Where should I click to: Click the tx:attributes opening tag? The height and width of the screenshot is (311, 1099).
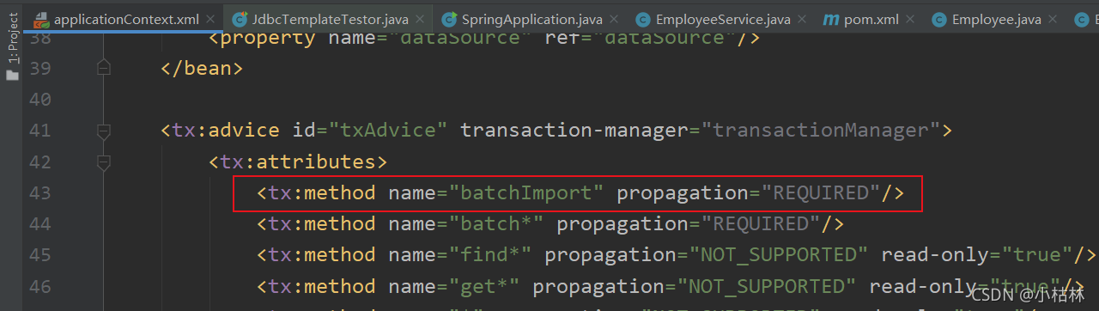298,162
